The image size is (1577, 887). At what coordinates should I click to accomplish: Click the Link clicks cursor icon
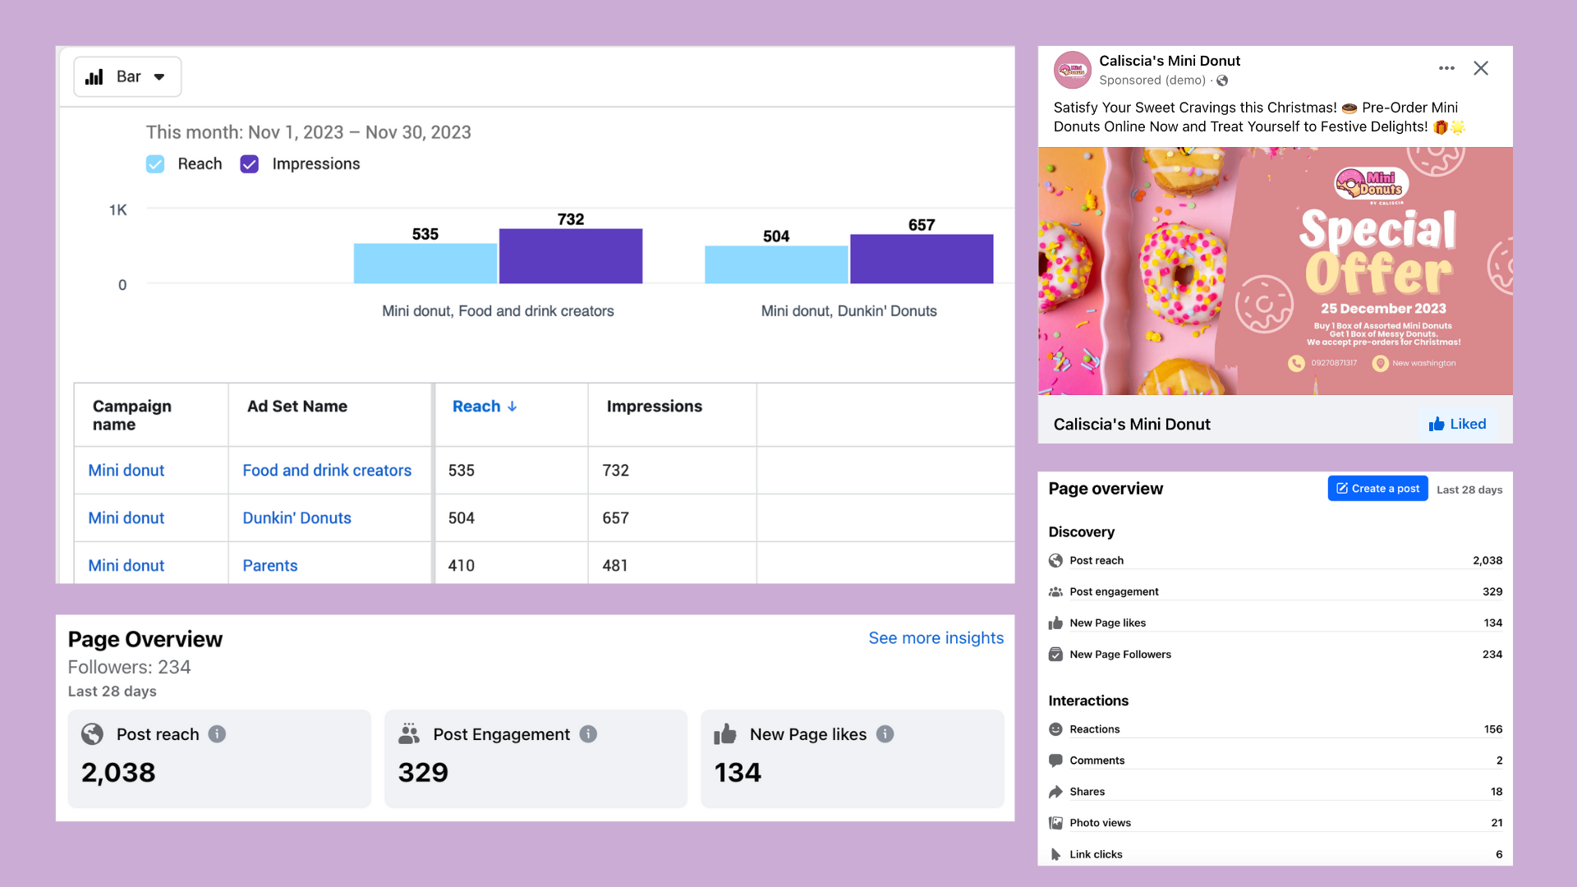coord(1055,854)
